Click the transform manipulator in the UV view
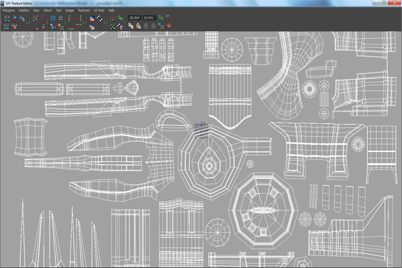Screen dimensions: 402x268 [202, 130]
